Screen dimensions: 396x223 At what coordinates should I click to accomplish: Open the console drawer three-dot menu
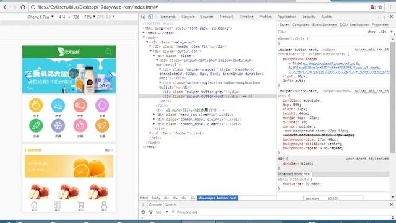coord(143,204)
